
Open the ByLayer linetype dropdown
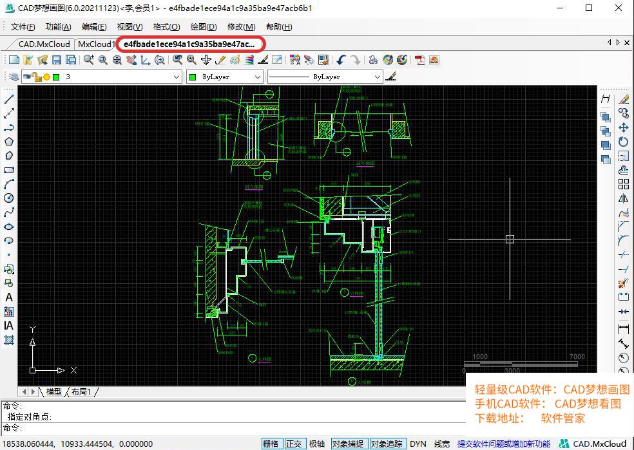[378, 77]
